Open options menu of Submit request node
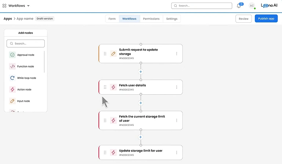Viewport: 282px width, 164px height. coord(177,54)
